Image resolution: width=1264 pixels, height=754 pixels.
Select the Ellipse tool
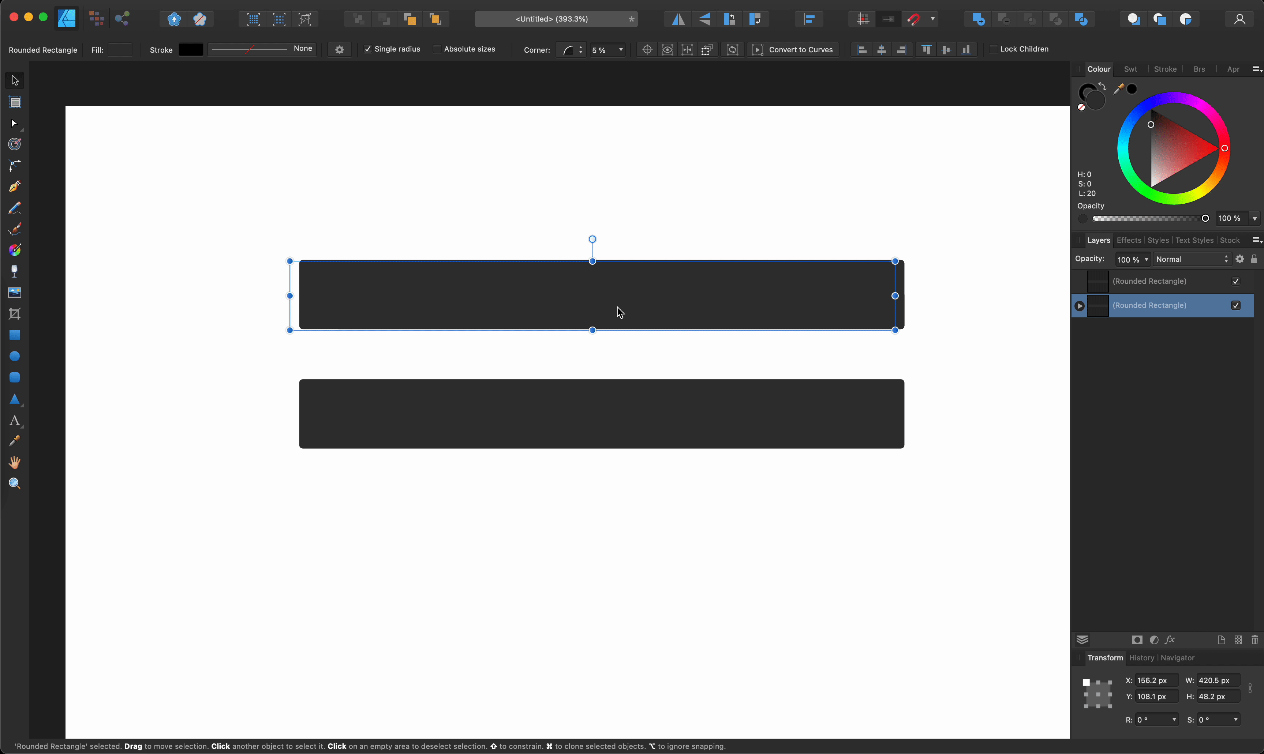point(15,356)
